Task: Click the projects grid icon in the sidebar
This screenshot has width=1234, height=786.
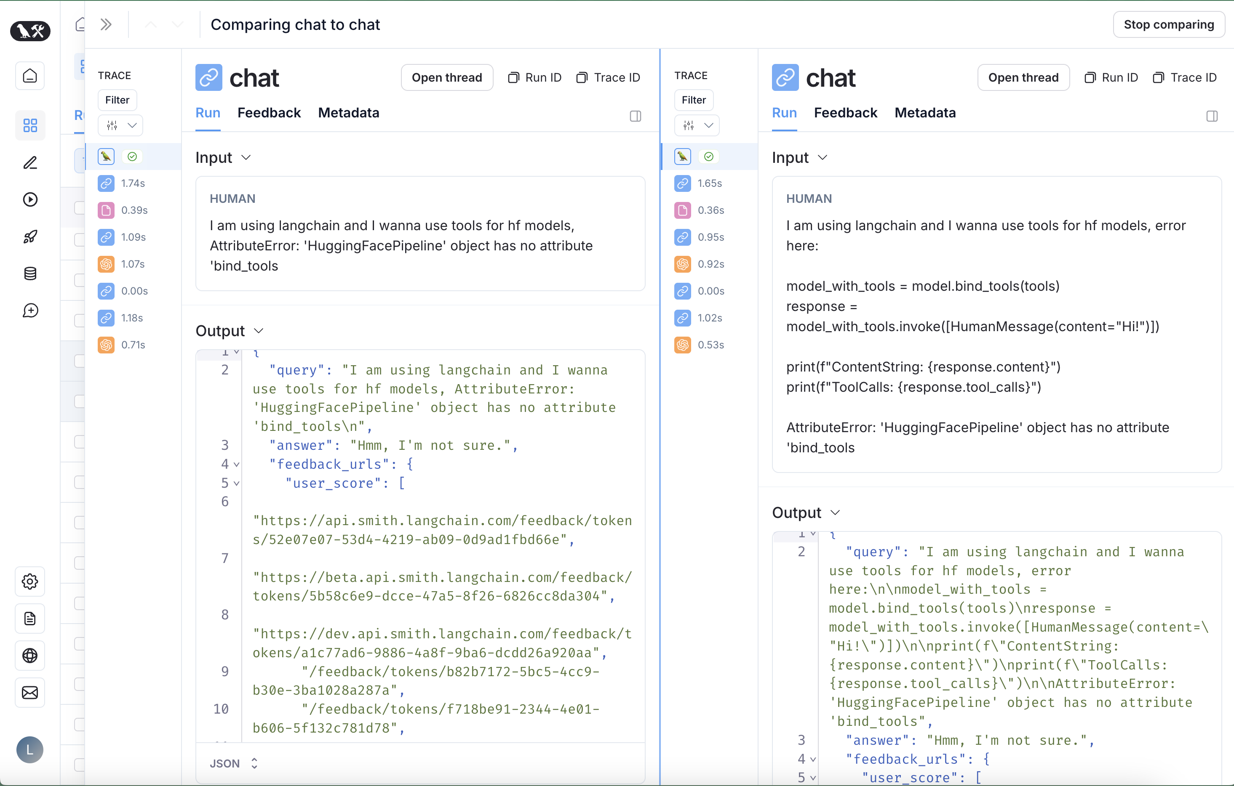Action: click(30, 125)
